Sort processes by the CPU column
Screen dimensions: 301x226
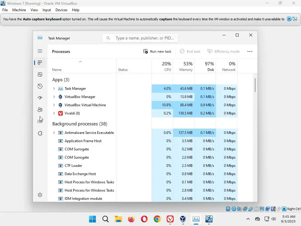point(162,66)
